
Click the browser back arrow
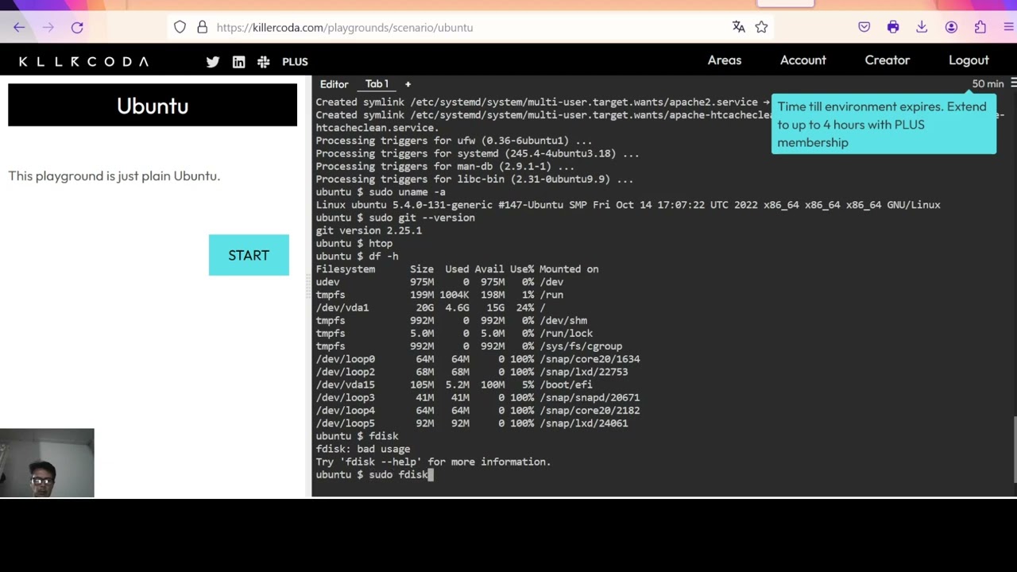click(19, 27)
